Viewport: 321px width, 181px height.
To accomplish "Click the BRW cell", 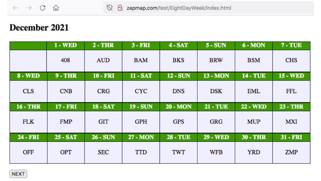I will pos(216,61).
